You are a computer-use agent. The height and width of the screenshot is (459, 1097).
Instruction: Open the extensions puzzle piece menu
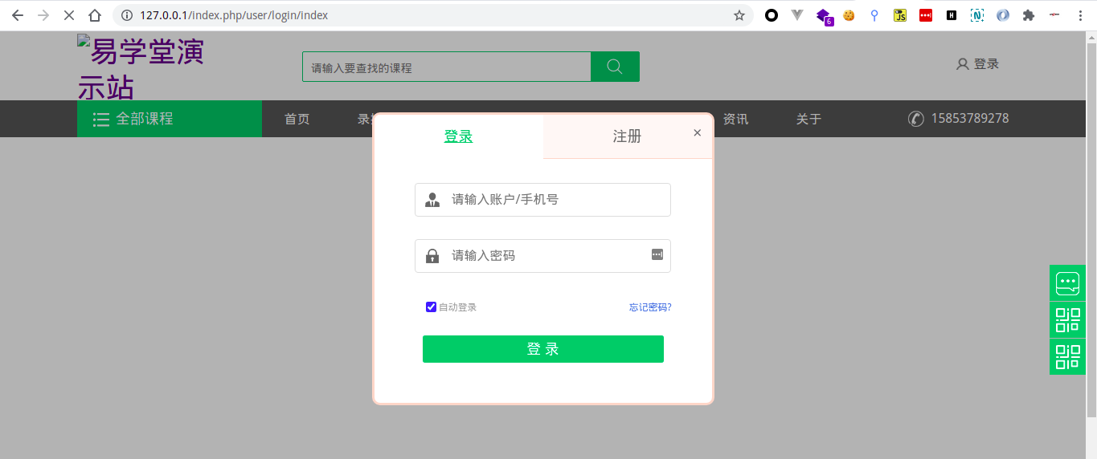1029,15
